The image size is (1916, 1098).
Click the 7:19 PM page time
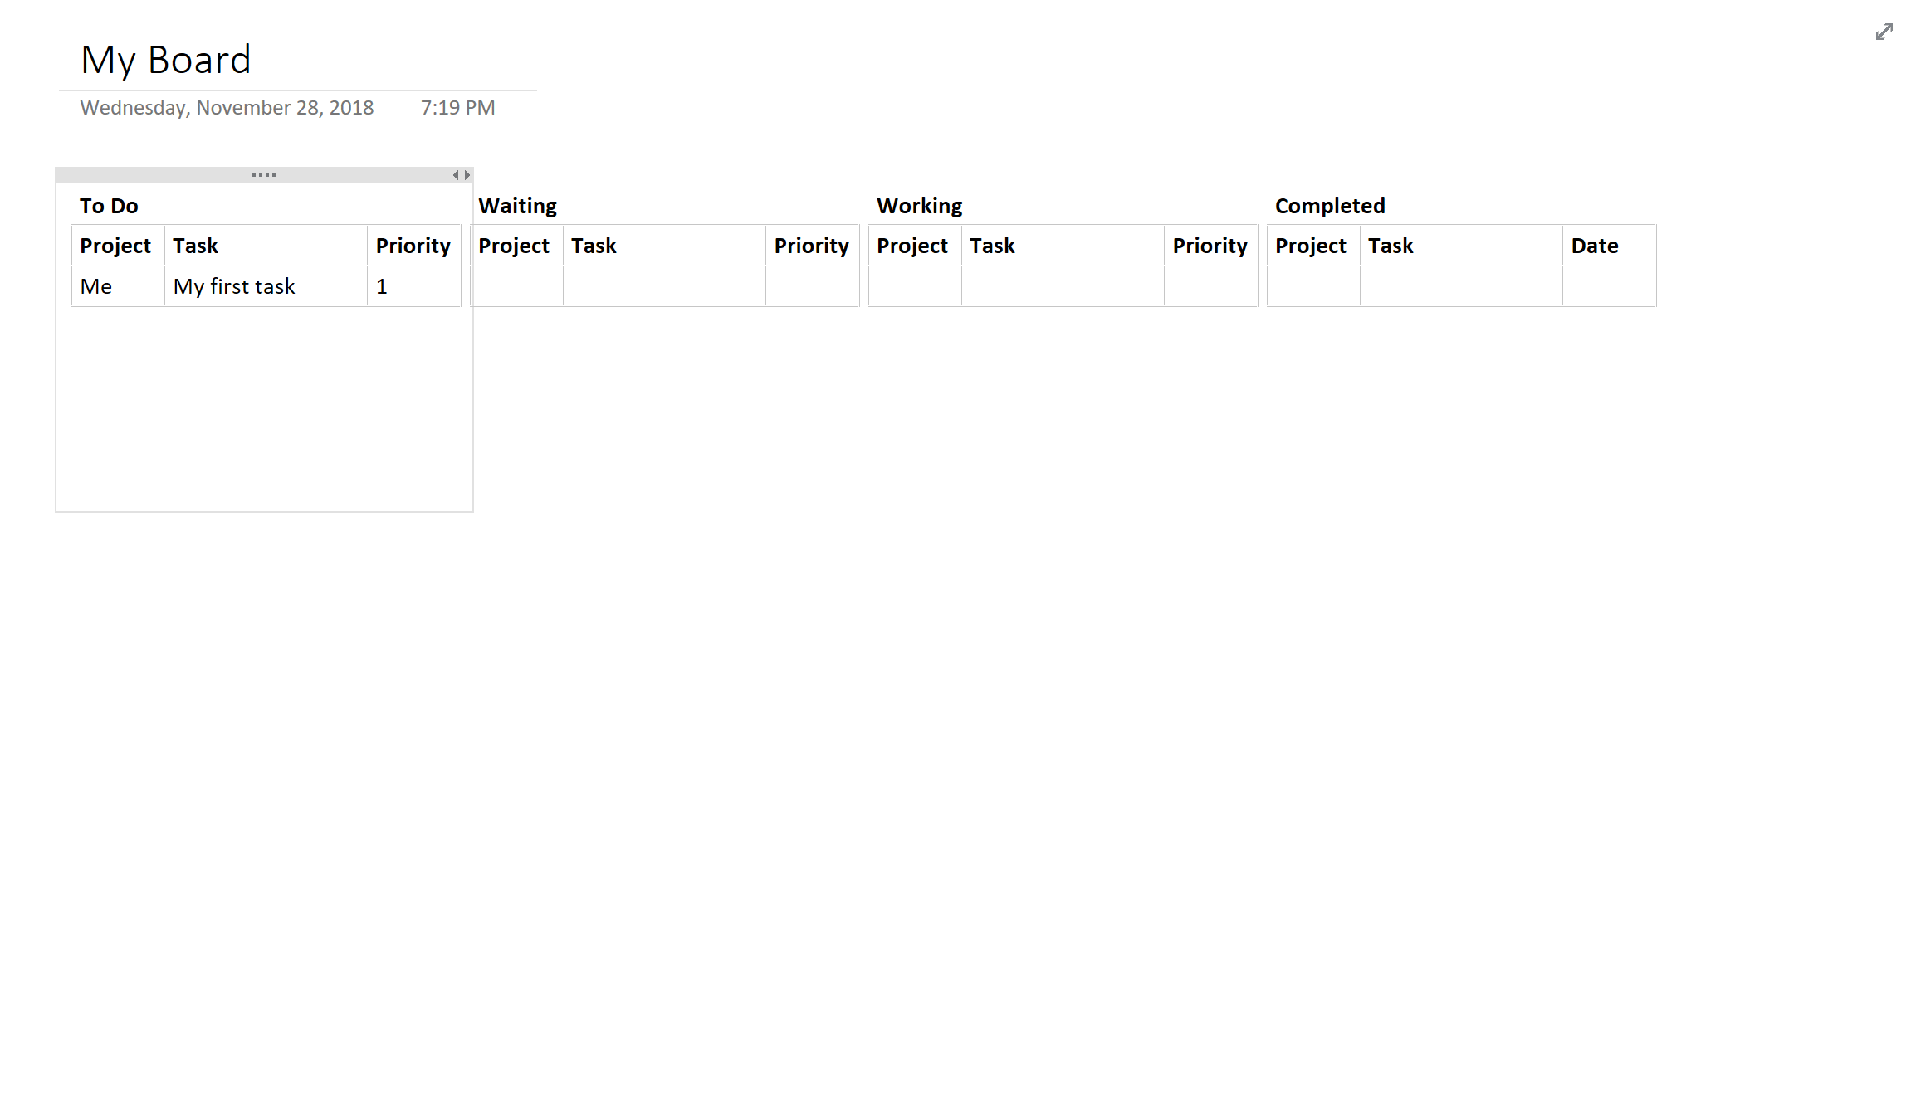pos(457,108)
